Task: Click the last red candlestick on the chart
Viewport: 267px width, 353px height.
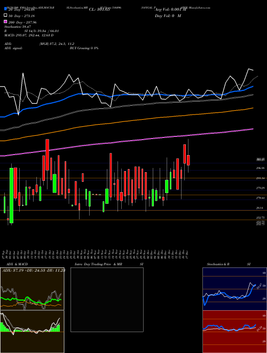Action: tap(189, 160)
